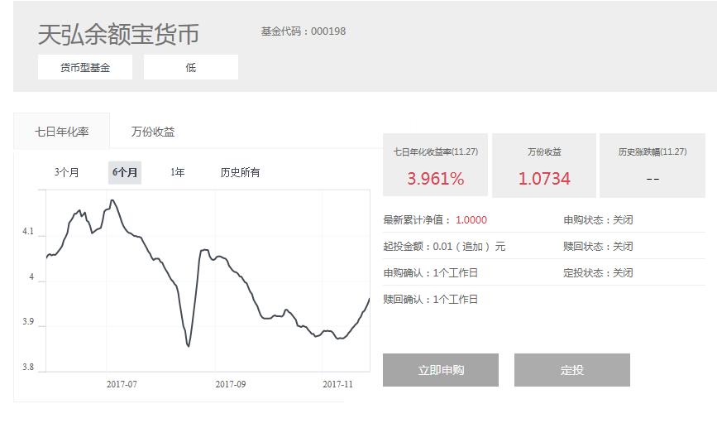Click the 2017-07 axis label
717x423 pixels.
[122, 385]
